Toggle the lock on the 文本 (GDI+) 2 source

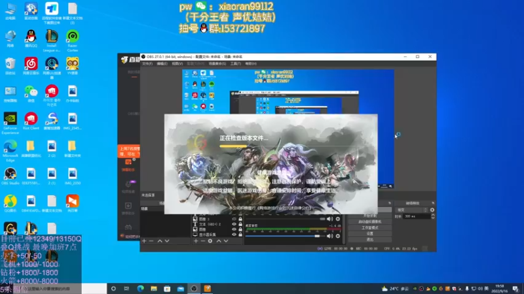click(240, 224)
